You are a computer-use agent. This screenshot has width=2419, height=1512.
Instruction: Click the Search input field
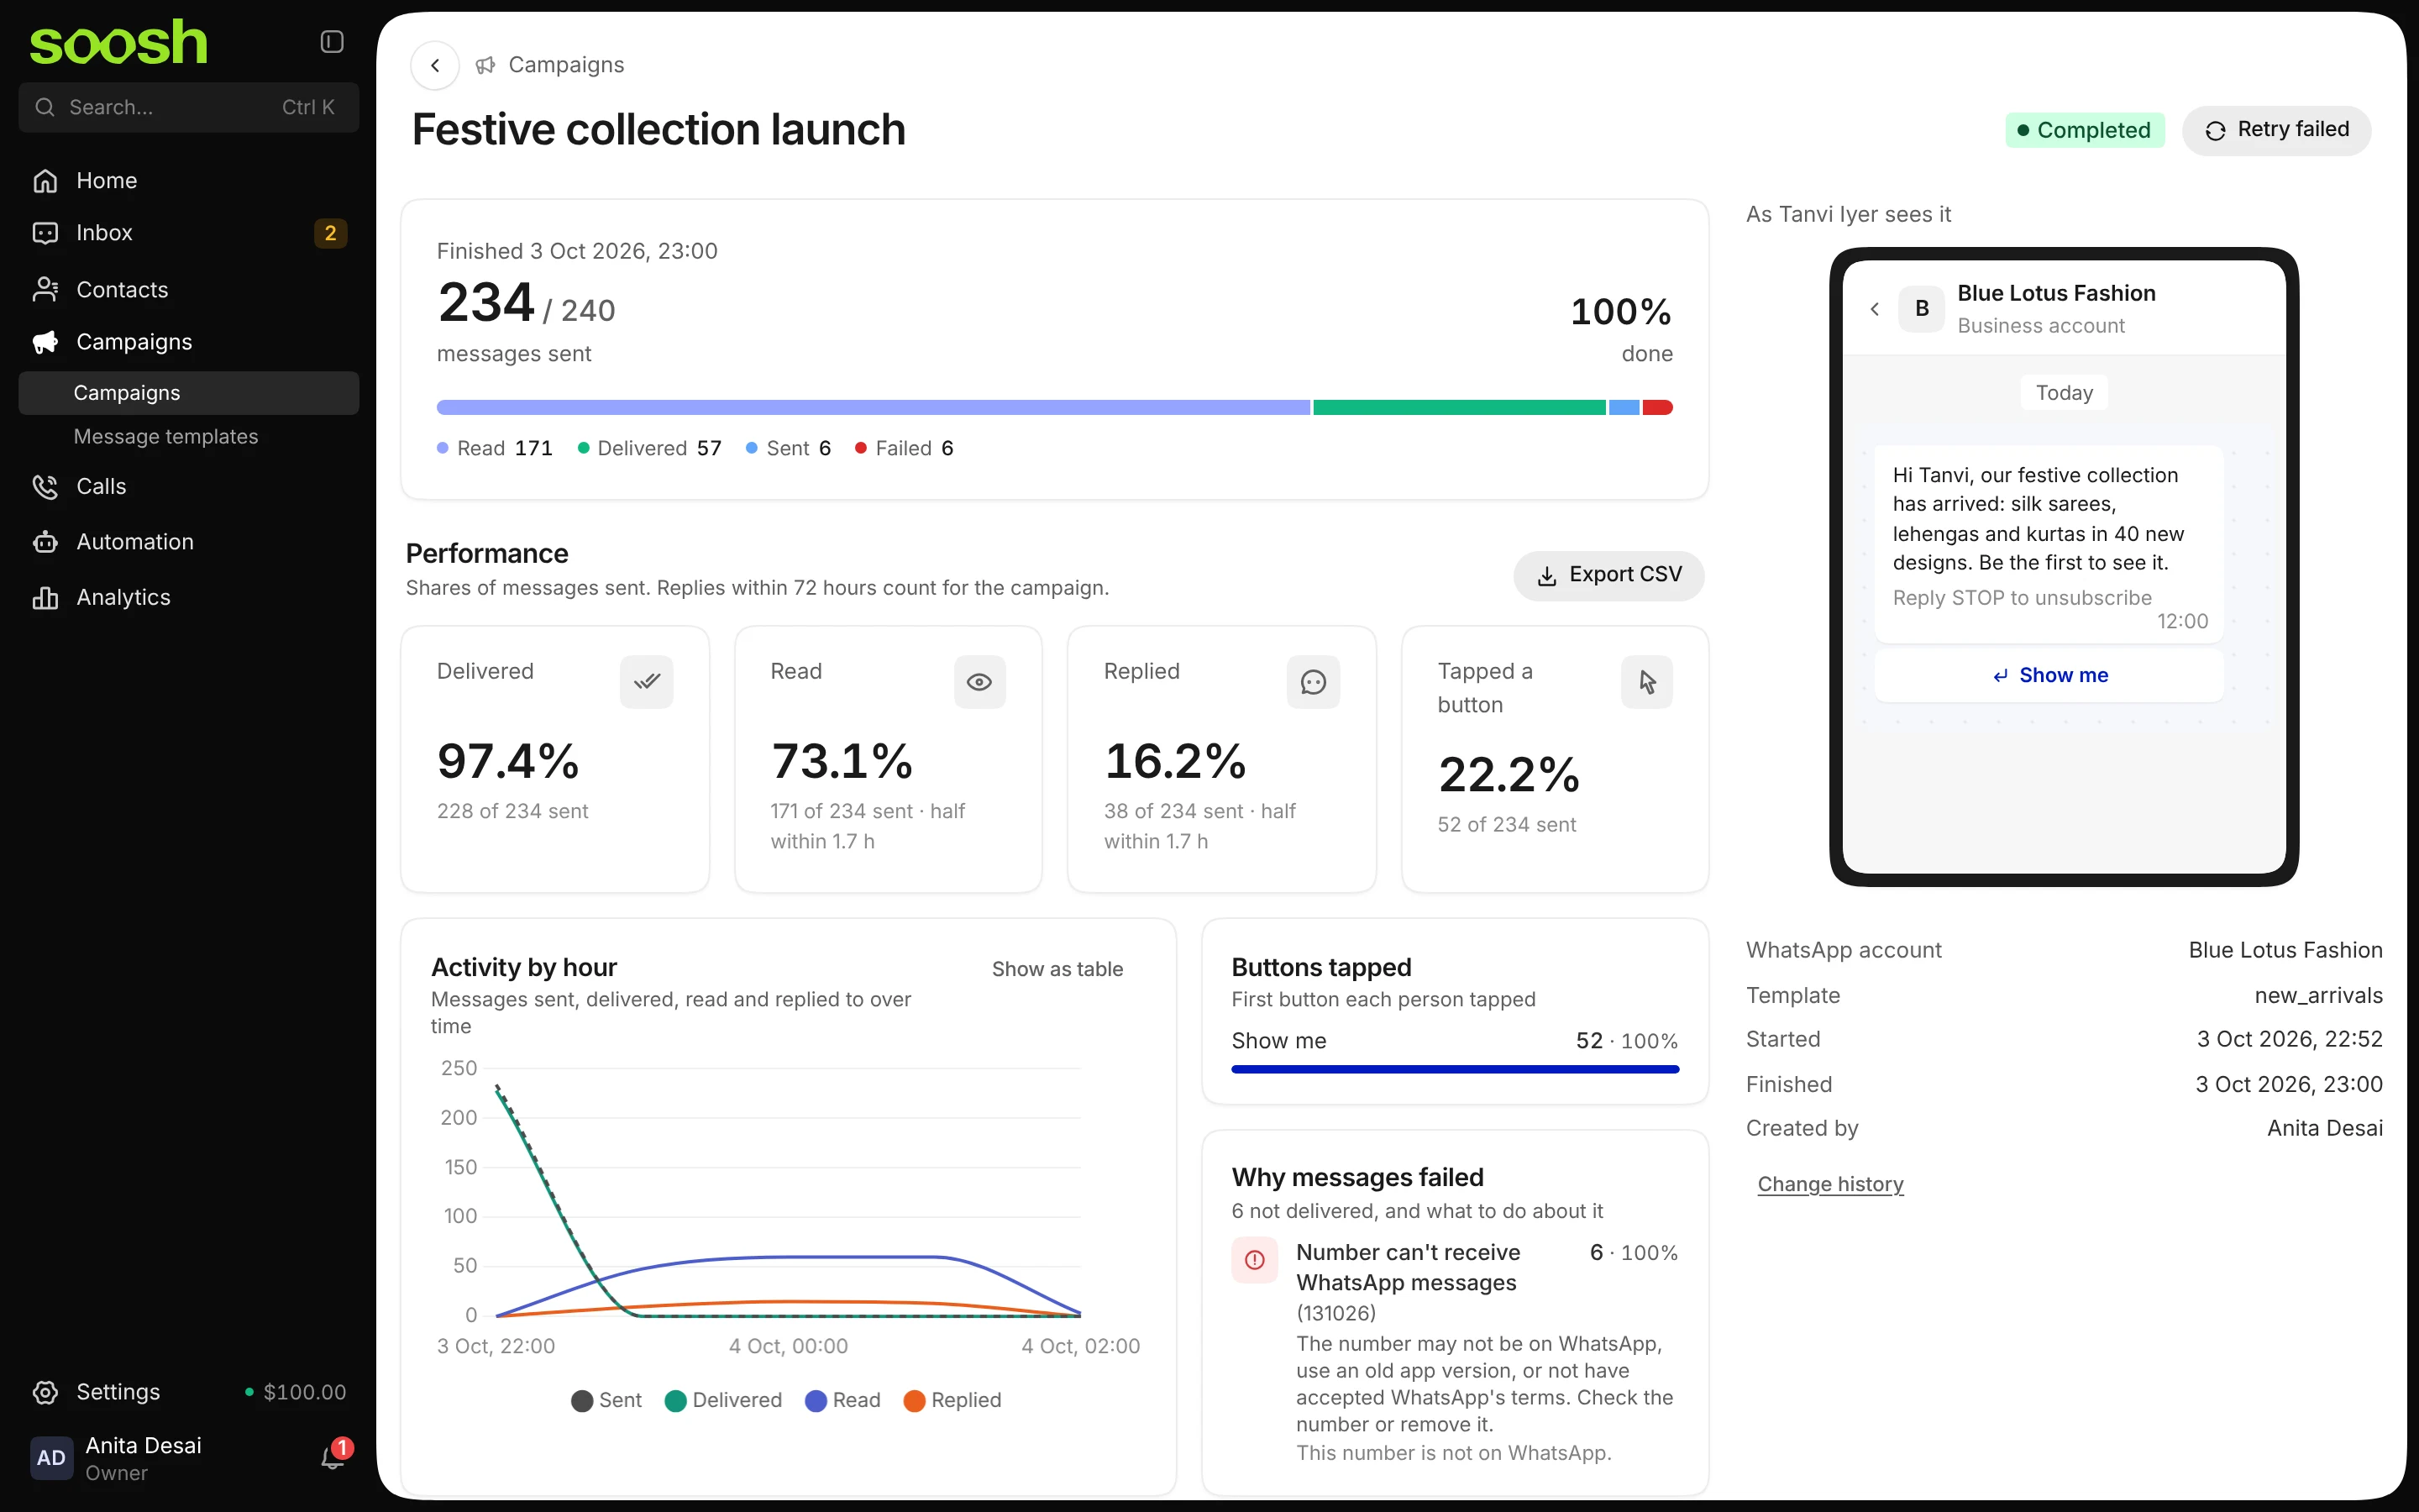click(188, 107)
